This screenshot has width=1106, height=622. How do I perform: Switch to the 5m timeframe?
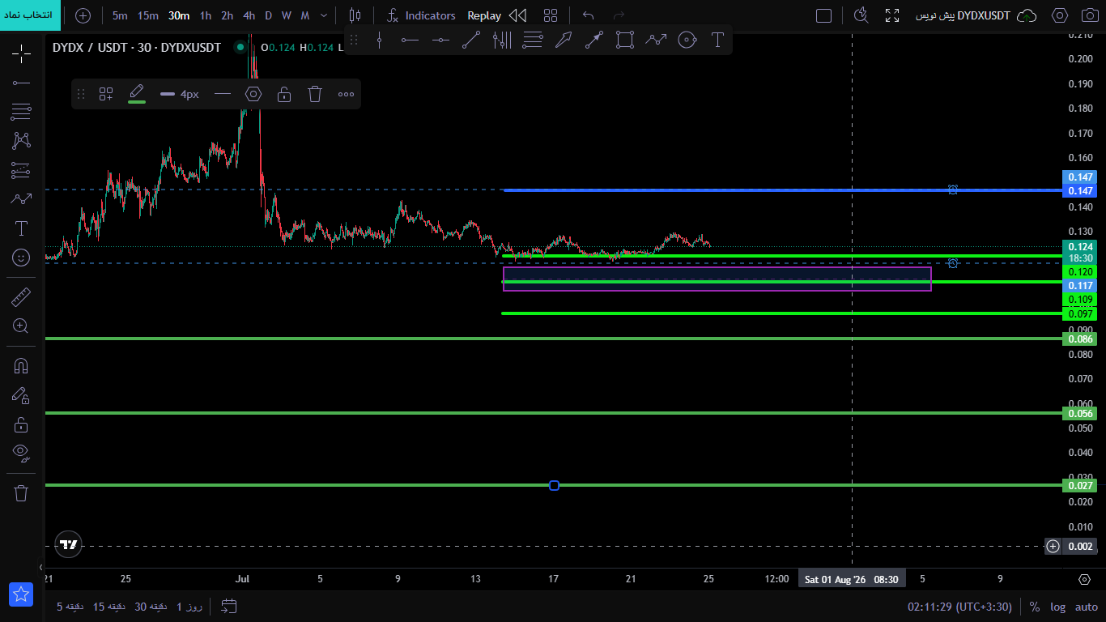[x=120, y=15]
